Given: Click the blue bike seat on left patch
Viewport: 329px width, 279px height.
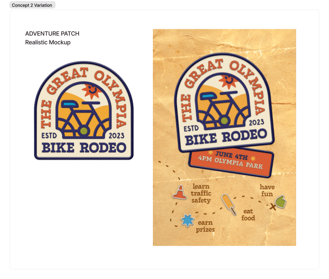Looking at the screenshot, I should coord(69,104).
